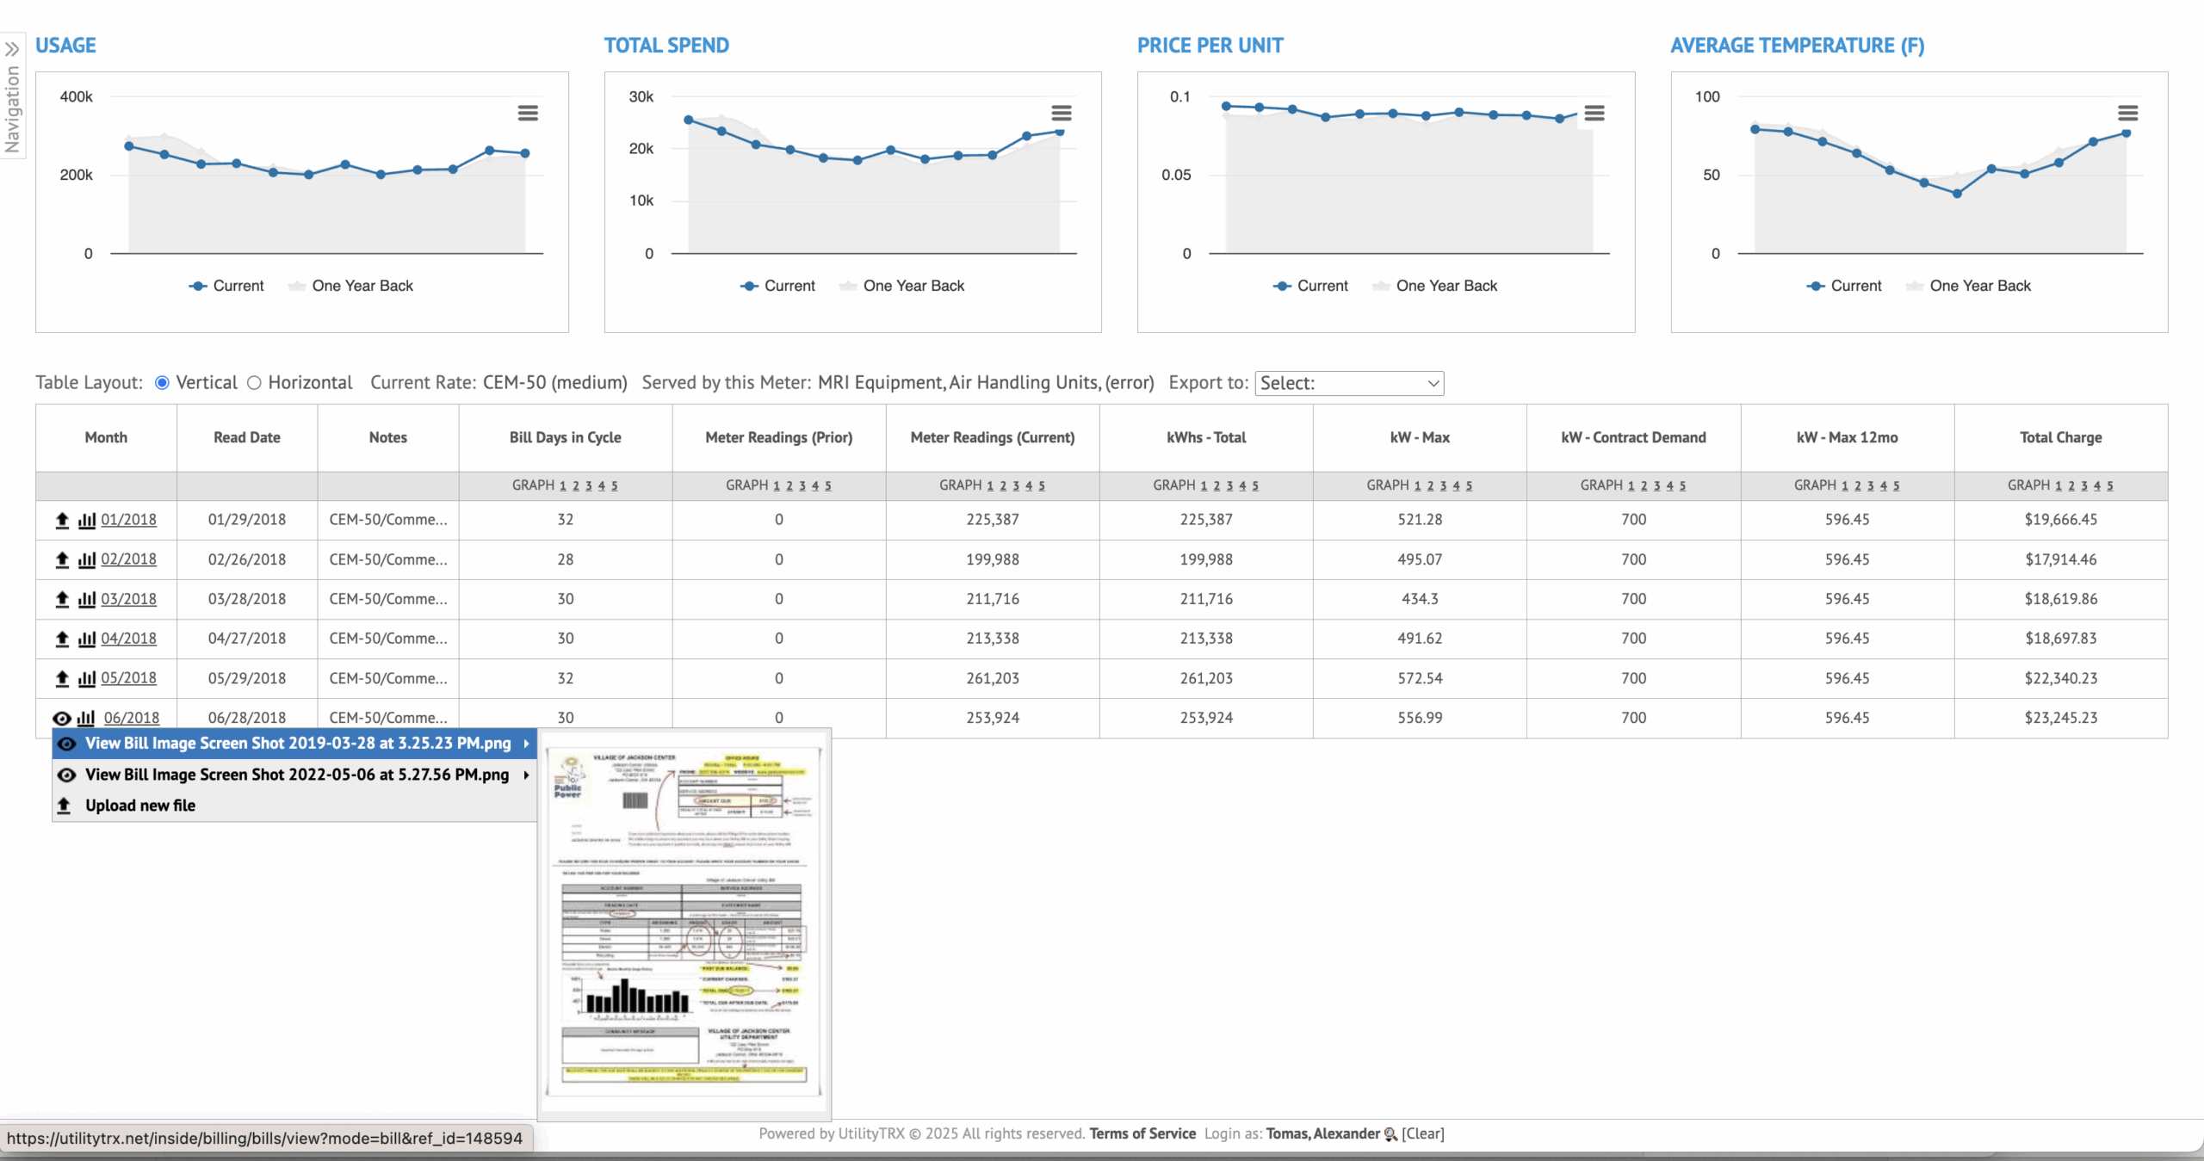
Task: Open the Total Spend chart hamburger menu
Action: (1062, 113)
